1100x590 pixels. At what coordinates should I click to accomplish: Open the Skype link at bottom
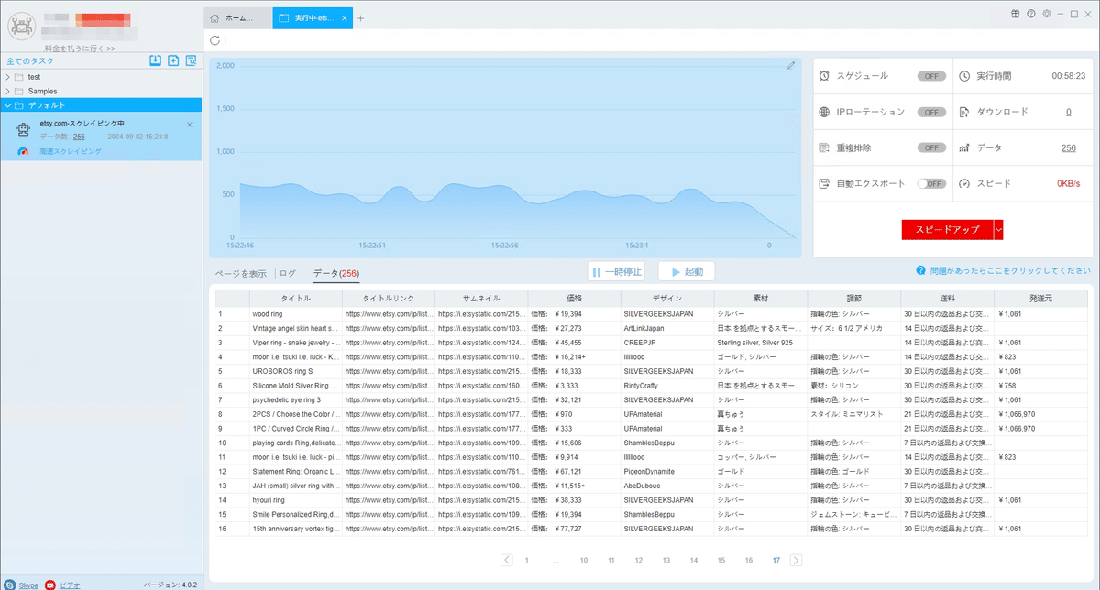[28, 585]
